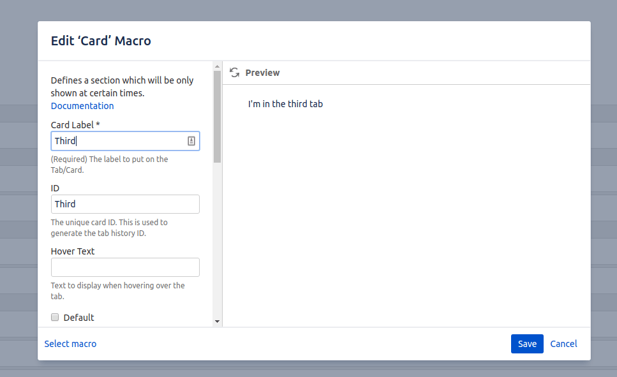Select the preview text I'm in the third tab
The image size is (617, 377).
pyautogui.click(x=285, y=103)
